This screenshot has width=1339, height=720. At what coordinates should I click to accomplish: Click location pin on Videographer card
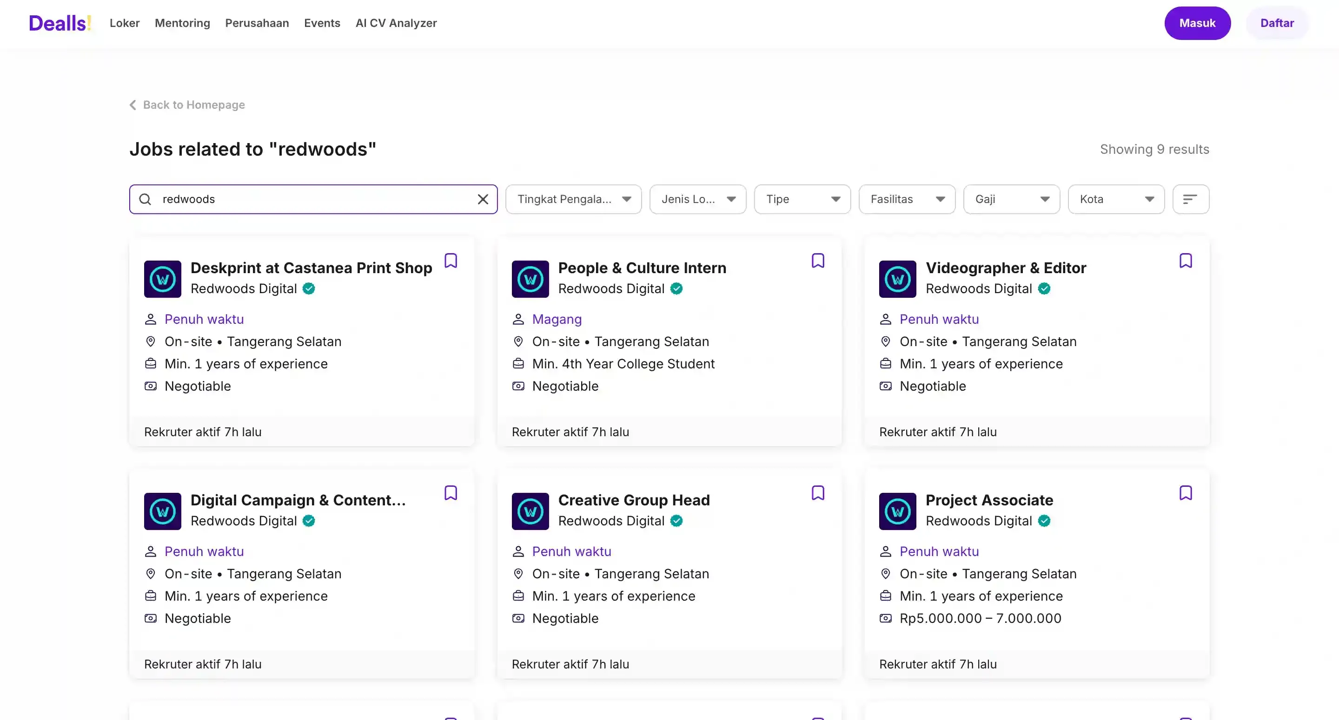click(885, 341)
